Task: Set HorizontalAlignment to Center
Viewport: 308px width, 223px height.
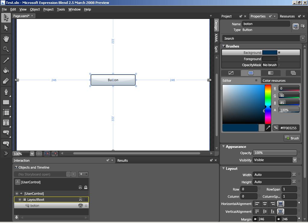Action: coord(265,204)
